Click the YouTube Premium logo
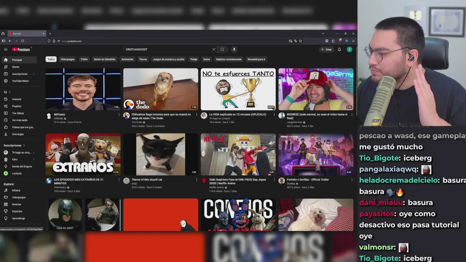 tap(21, 49)
